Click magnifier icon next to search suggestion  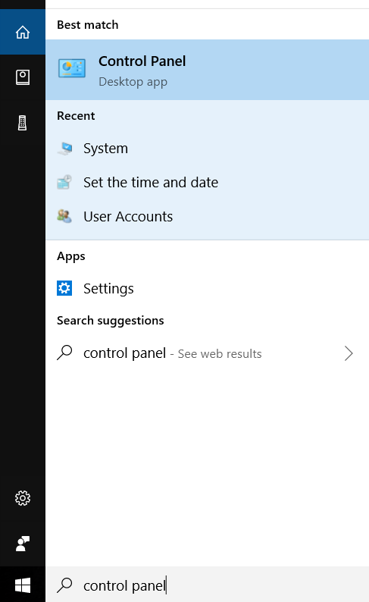pyautogui.click(x=64, y=353)
